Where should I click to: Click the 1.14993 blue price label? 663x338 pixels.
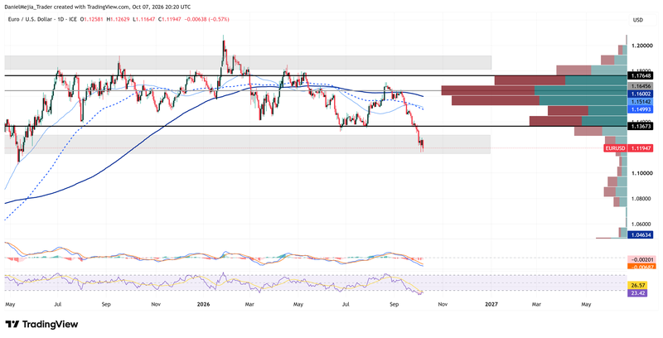[640, 109]
